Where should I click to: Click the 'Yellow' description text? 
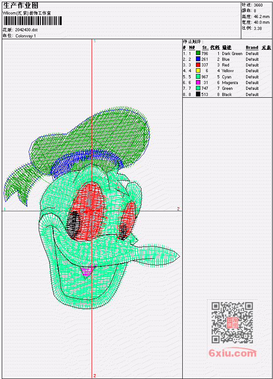228,71
